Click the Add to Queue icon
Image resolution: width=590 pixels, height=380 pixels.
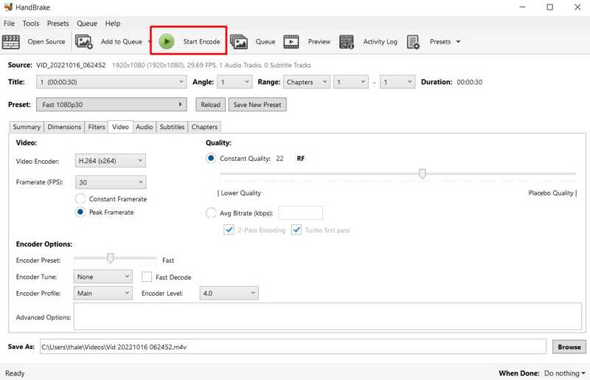click(x=84, y=42)
